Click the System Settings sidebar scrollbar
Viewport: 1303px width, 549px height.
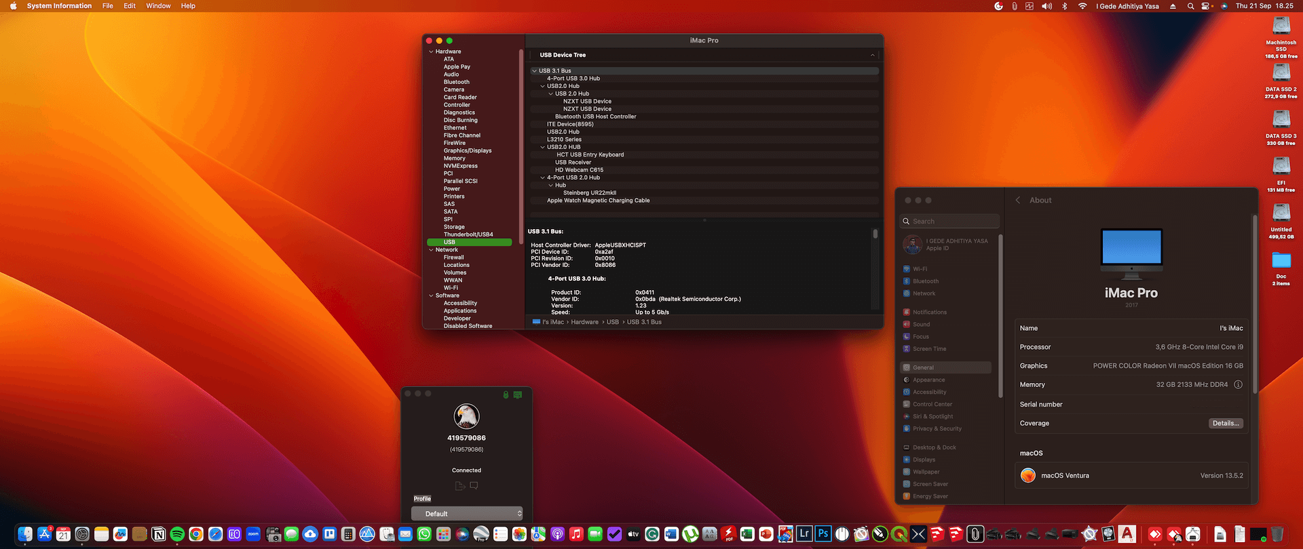(x=1001, y=315)
